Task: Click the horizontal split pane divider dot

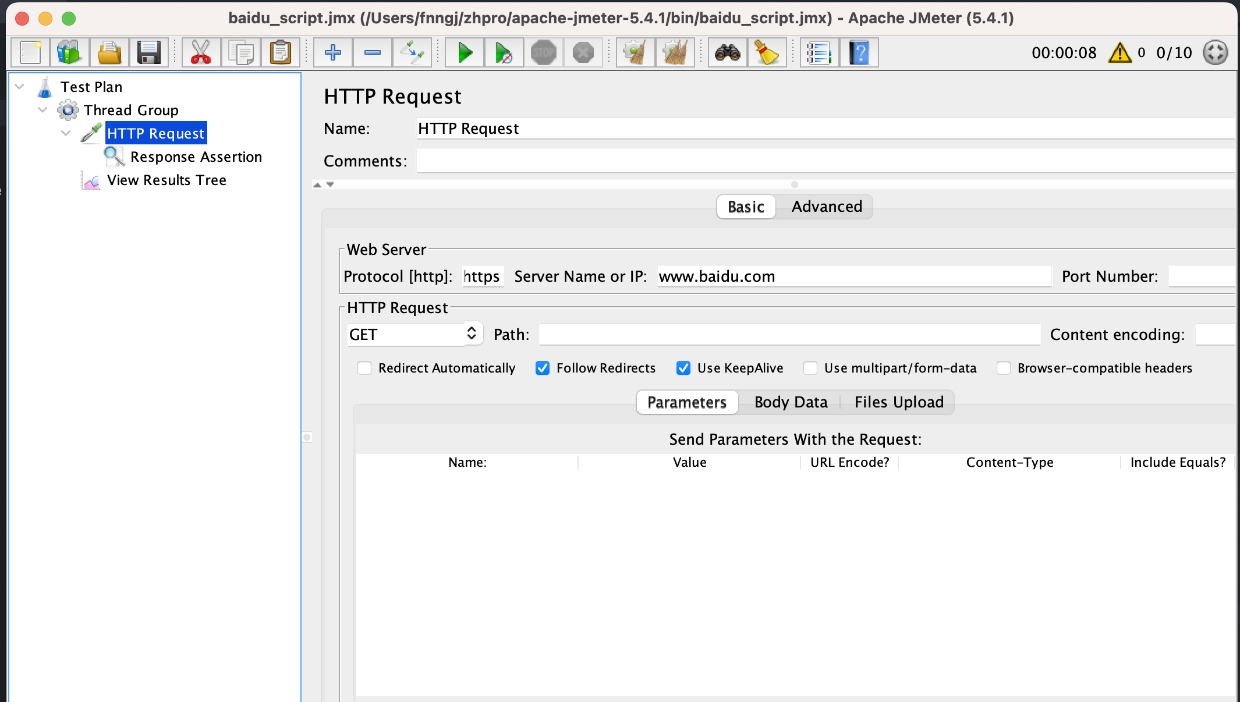Action: pyautogui.click(x=794, y=185)
